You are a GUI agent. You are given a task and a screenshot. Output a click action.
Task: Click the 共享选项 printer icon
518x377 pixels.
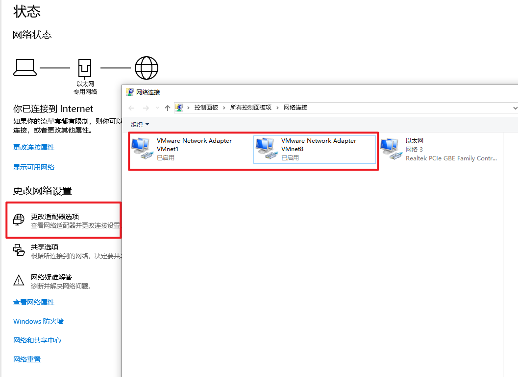(x=19, y=250)
